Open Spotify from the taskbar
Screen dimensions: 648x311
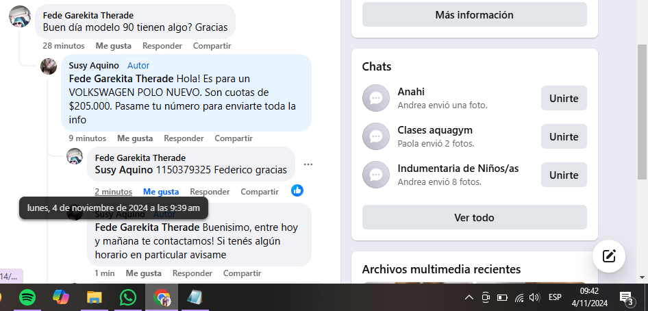(27, 297)
